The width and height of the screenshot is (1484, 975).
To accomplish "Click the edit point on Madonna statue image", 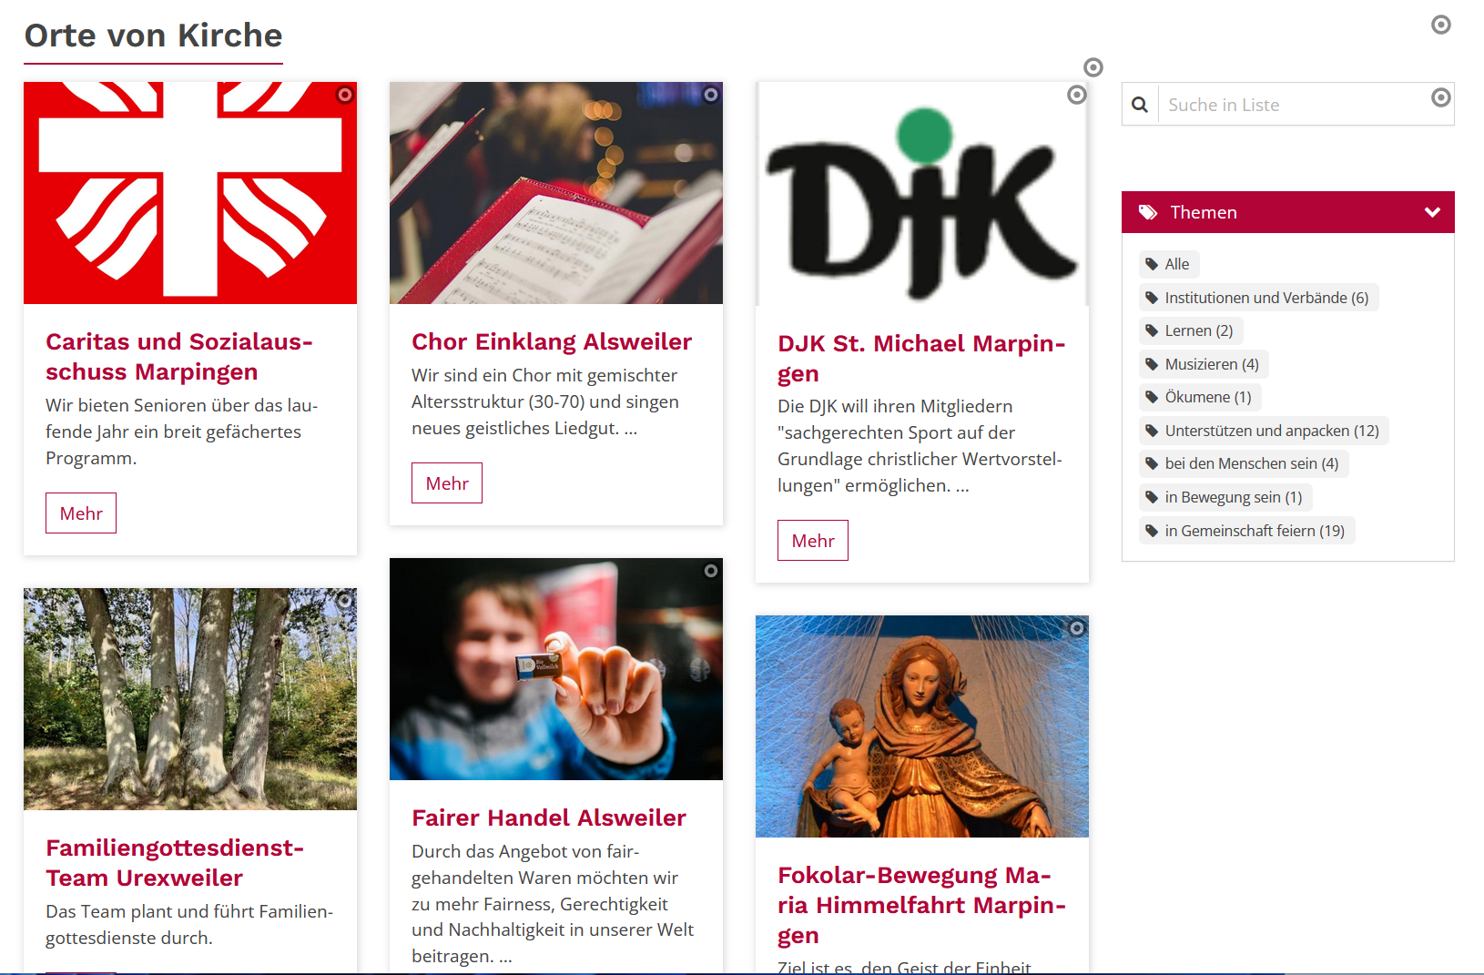I will (x=1077, y=628).
